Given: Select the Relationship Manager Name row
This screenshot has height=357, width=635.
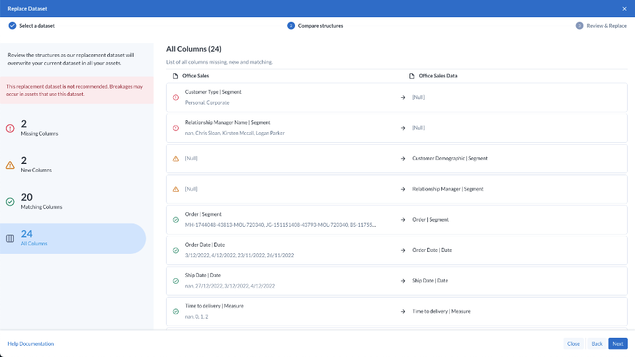Looking at the screenshot, I should 396,128.
